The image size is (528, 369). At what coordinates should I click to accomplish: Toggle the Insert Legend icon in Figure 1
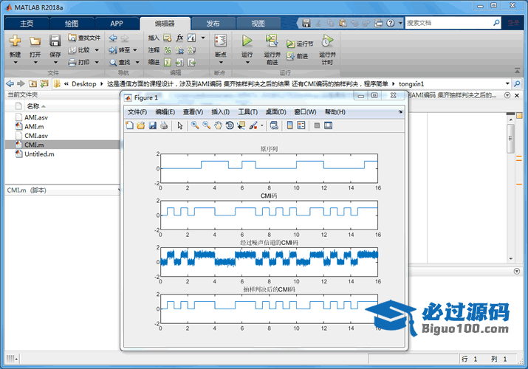pos(301,125)
